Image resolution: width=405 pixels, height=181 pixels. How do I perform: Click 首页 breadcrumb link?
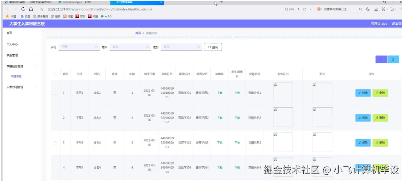click(x=138, y=33)
